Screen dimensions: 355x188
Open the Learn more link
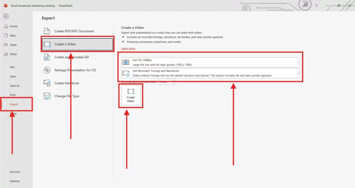tap(128, 48)
